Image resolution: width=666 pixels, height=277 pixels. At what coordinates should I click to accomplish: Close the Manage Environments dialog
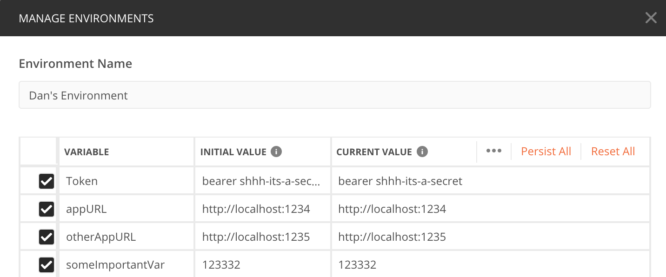tap(651, 18)
